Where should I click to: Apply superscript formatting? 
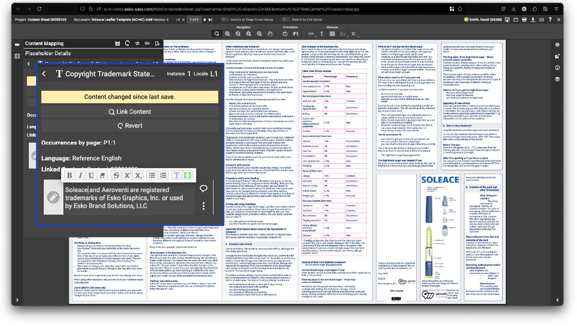[x=127, y=175]
